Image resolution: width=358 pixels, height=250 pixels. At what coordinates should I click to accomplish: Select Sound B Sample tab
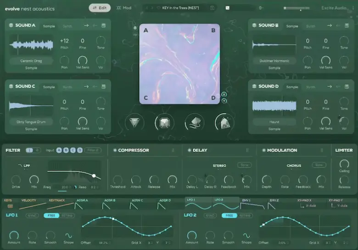coord(292,26)
